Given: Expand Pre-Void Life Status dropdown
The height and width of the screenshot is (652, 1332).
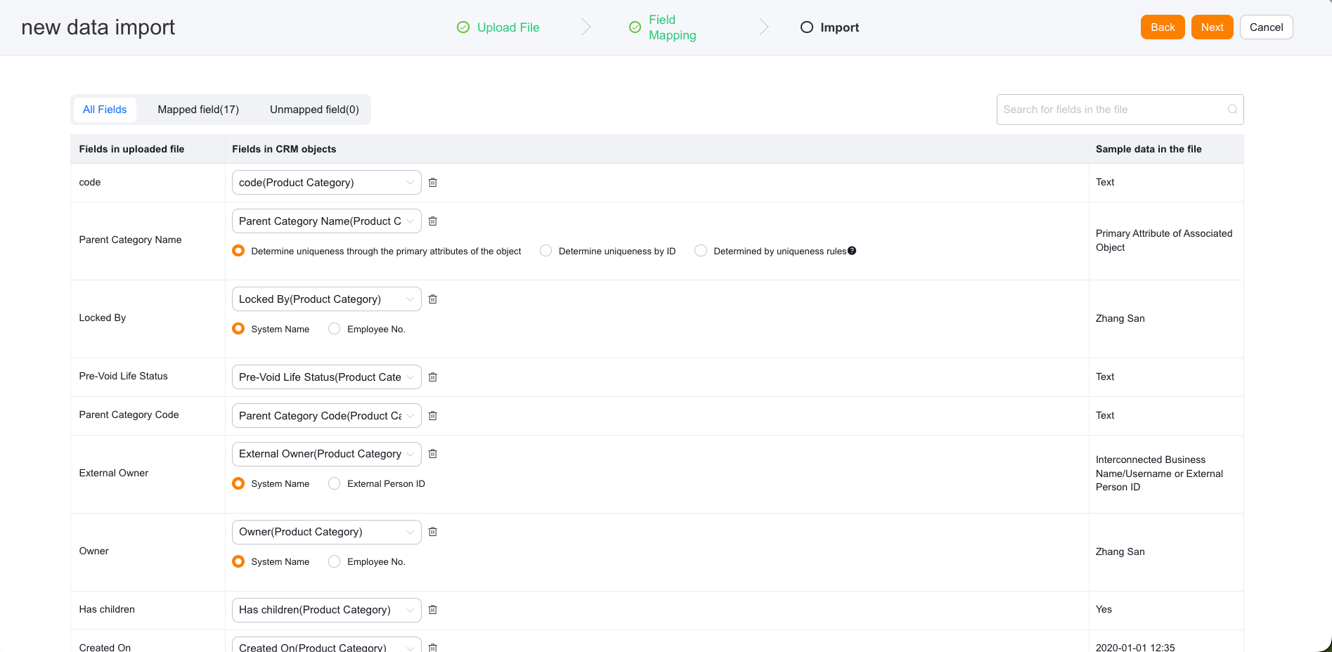Looking at the screenshot, I should point(326,377).
